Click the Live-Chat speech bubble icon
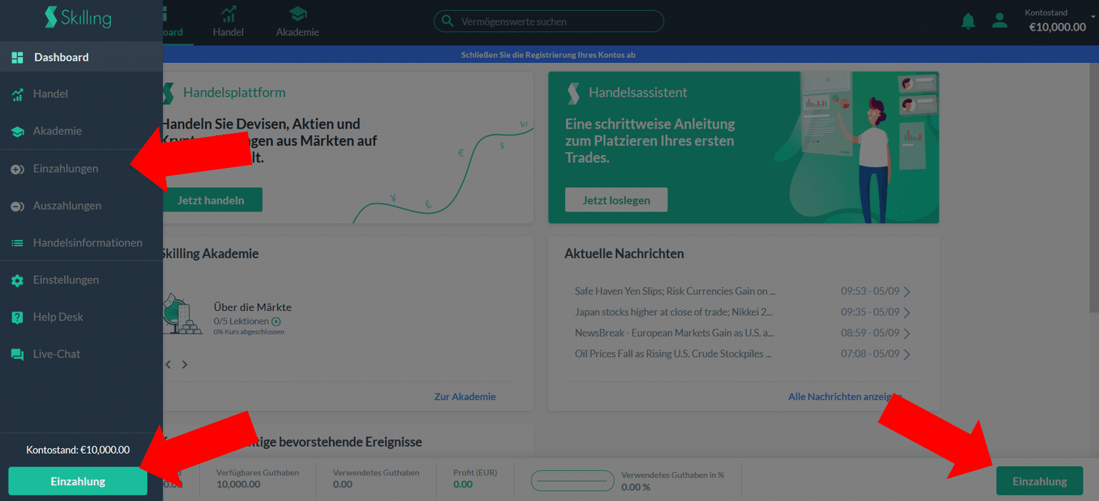 click(x=17, y=354)
